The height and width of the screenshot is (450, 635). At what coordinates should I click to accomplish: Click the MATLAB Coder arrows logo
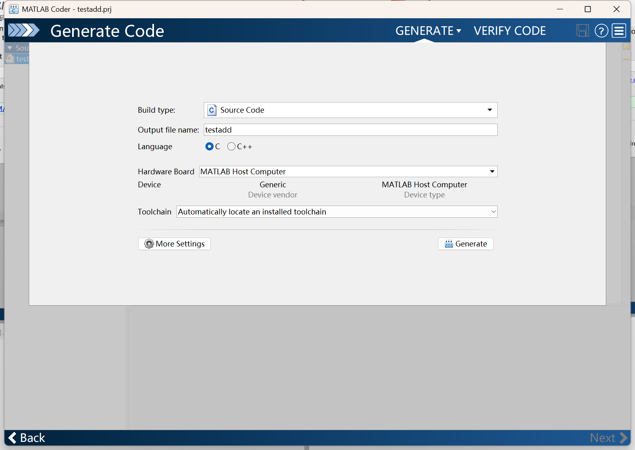(24, 30)
